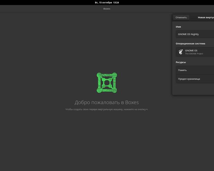Click The GNOME Project subtitle

point(194,54)
